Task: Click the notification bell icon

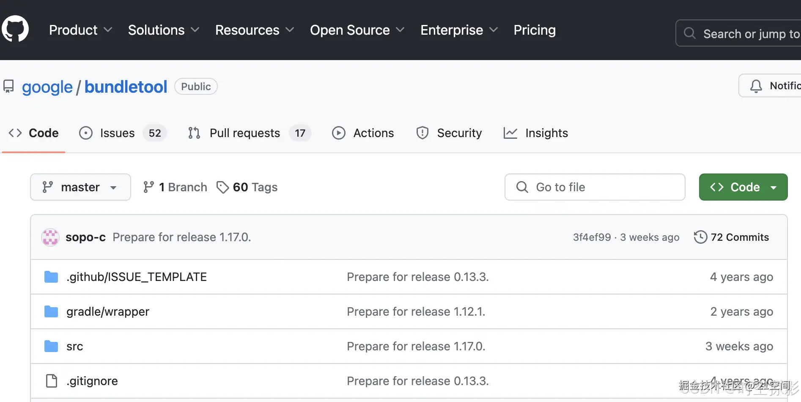Action: [756, 86]
